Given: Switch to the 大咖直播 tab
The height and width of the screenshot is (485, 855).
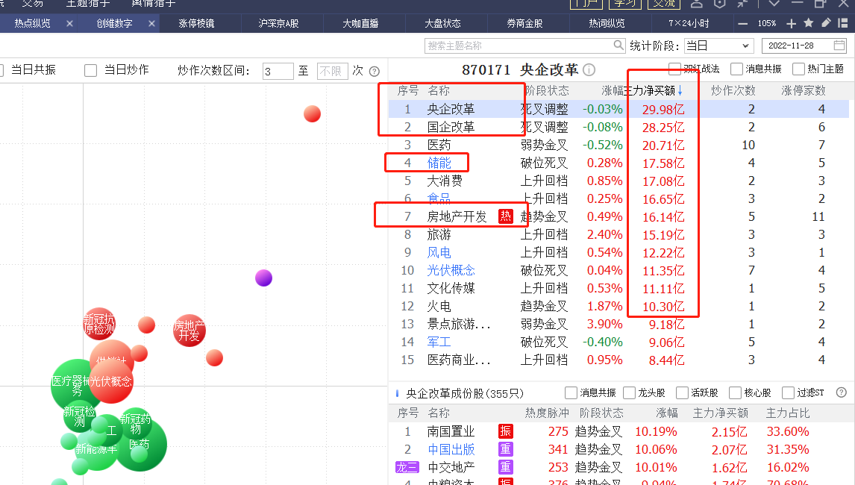Looking at the screenshot, I should [360, 23].
